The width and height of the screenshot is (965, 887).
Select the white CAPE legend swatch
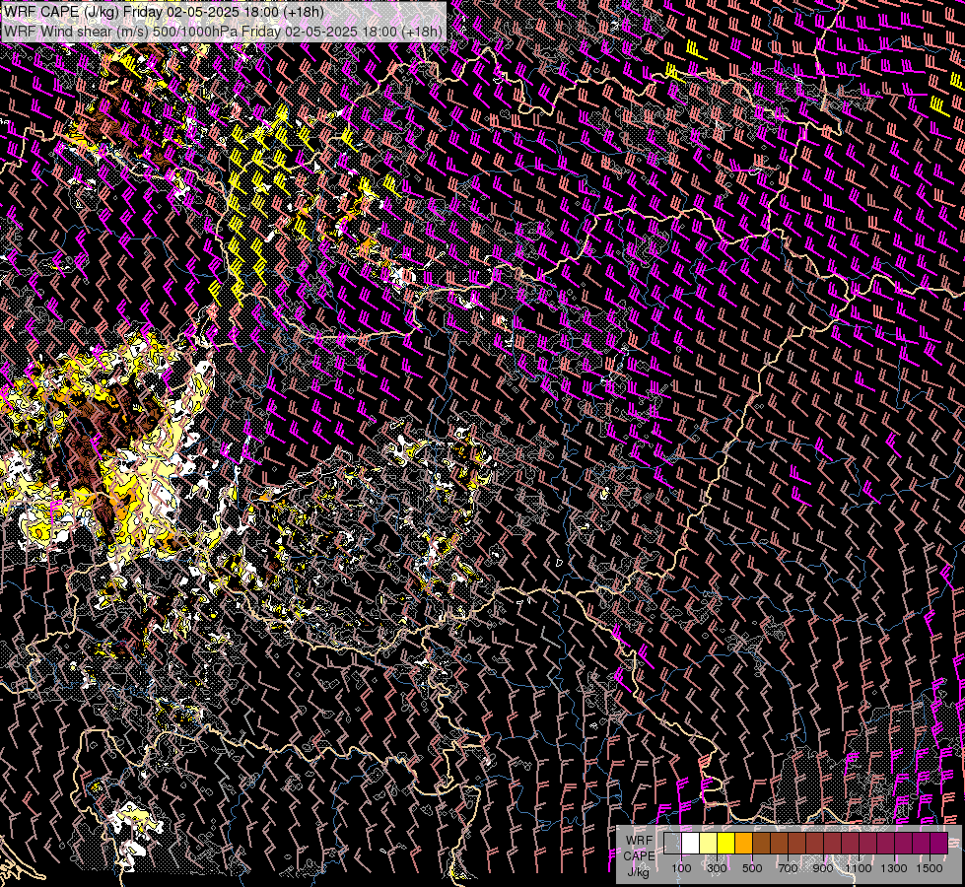691,844
